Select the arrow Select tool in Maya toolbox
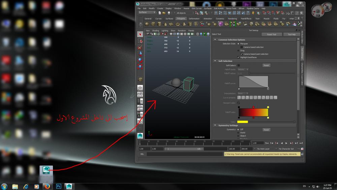 pos(140,34)
